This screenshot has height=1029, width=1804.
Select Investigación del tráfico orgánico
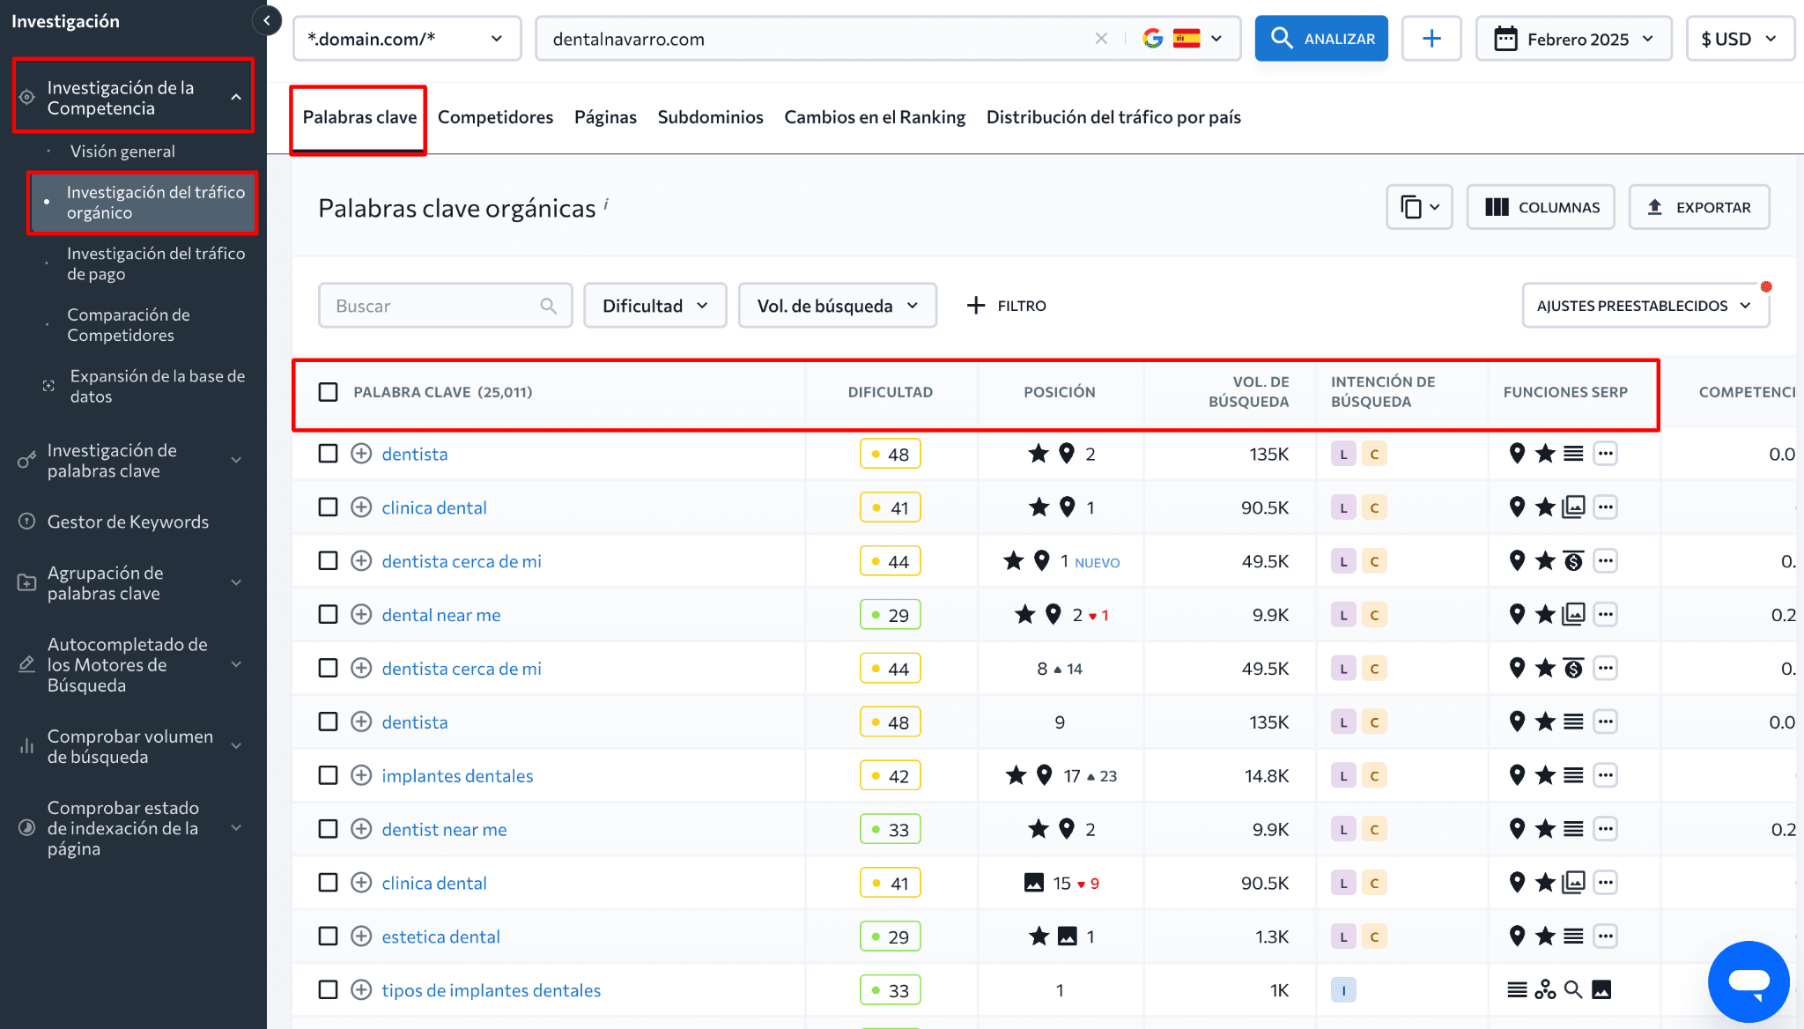coord(143,203)
